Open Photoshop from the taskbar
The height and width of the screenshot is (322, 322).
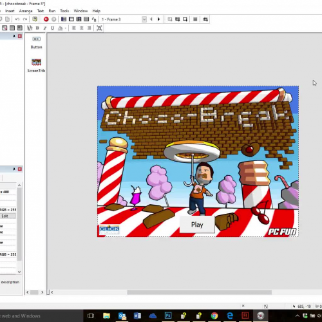168,316
